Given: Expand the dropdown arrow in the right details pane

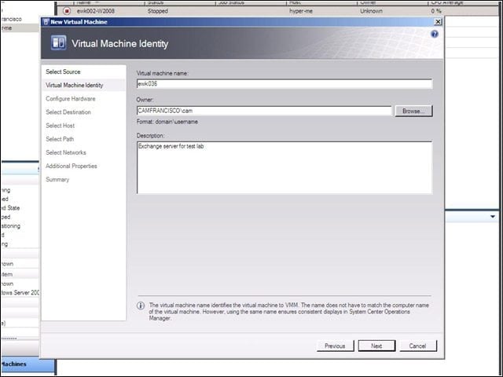Looking at the screenshot, I should tap(493, 217).
